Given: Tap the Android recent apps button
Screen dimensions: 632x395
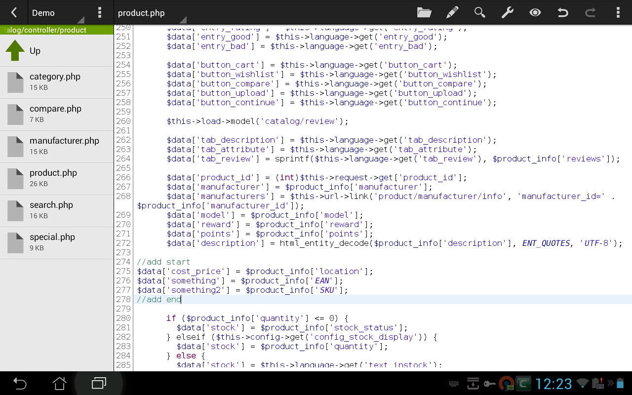Looking at the screenshot, I should (99, 383).
